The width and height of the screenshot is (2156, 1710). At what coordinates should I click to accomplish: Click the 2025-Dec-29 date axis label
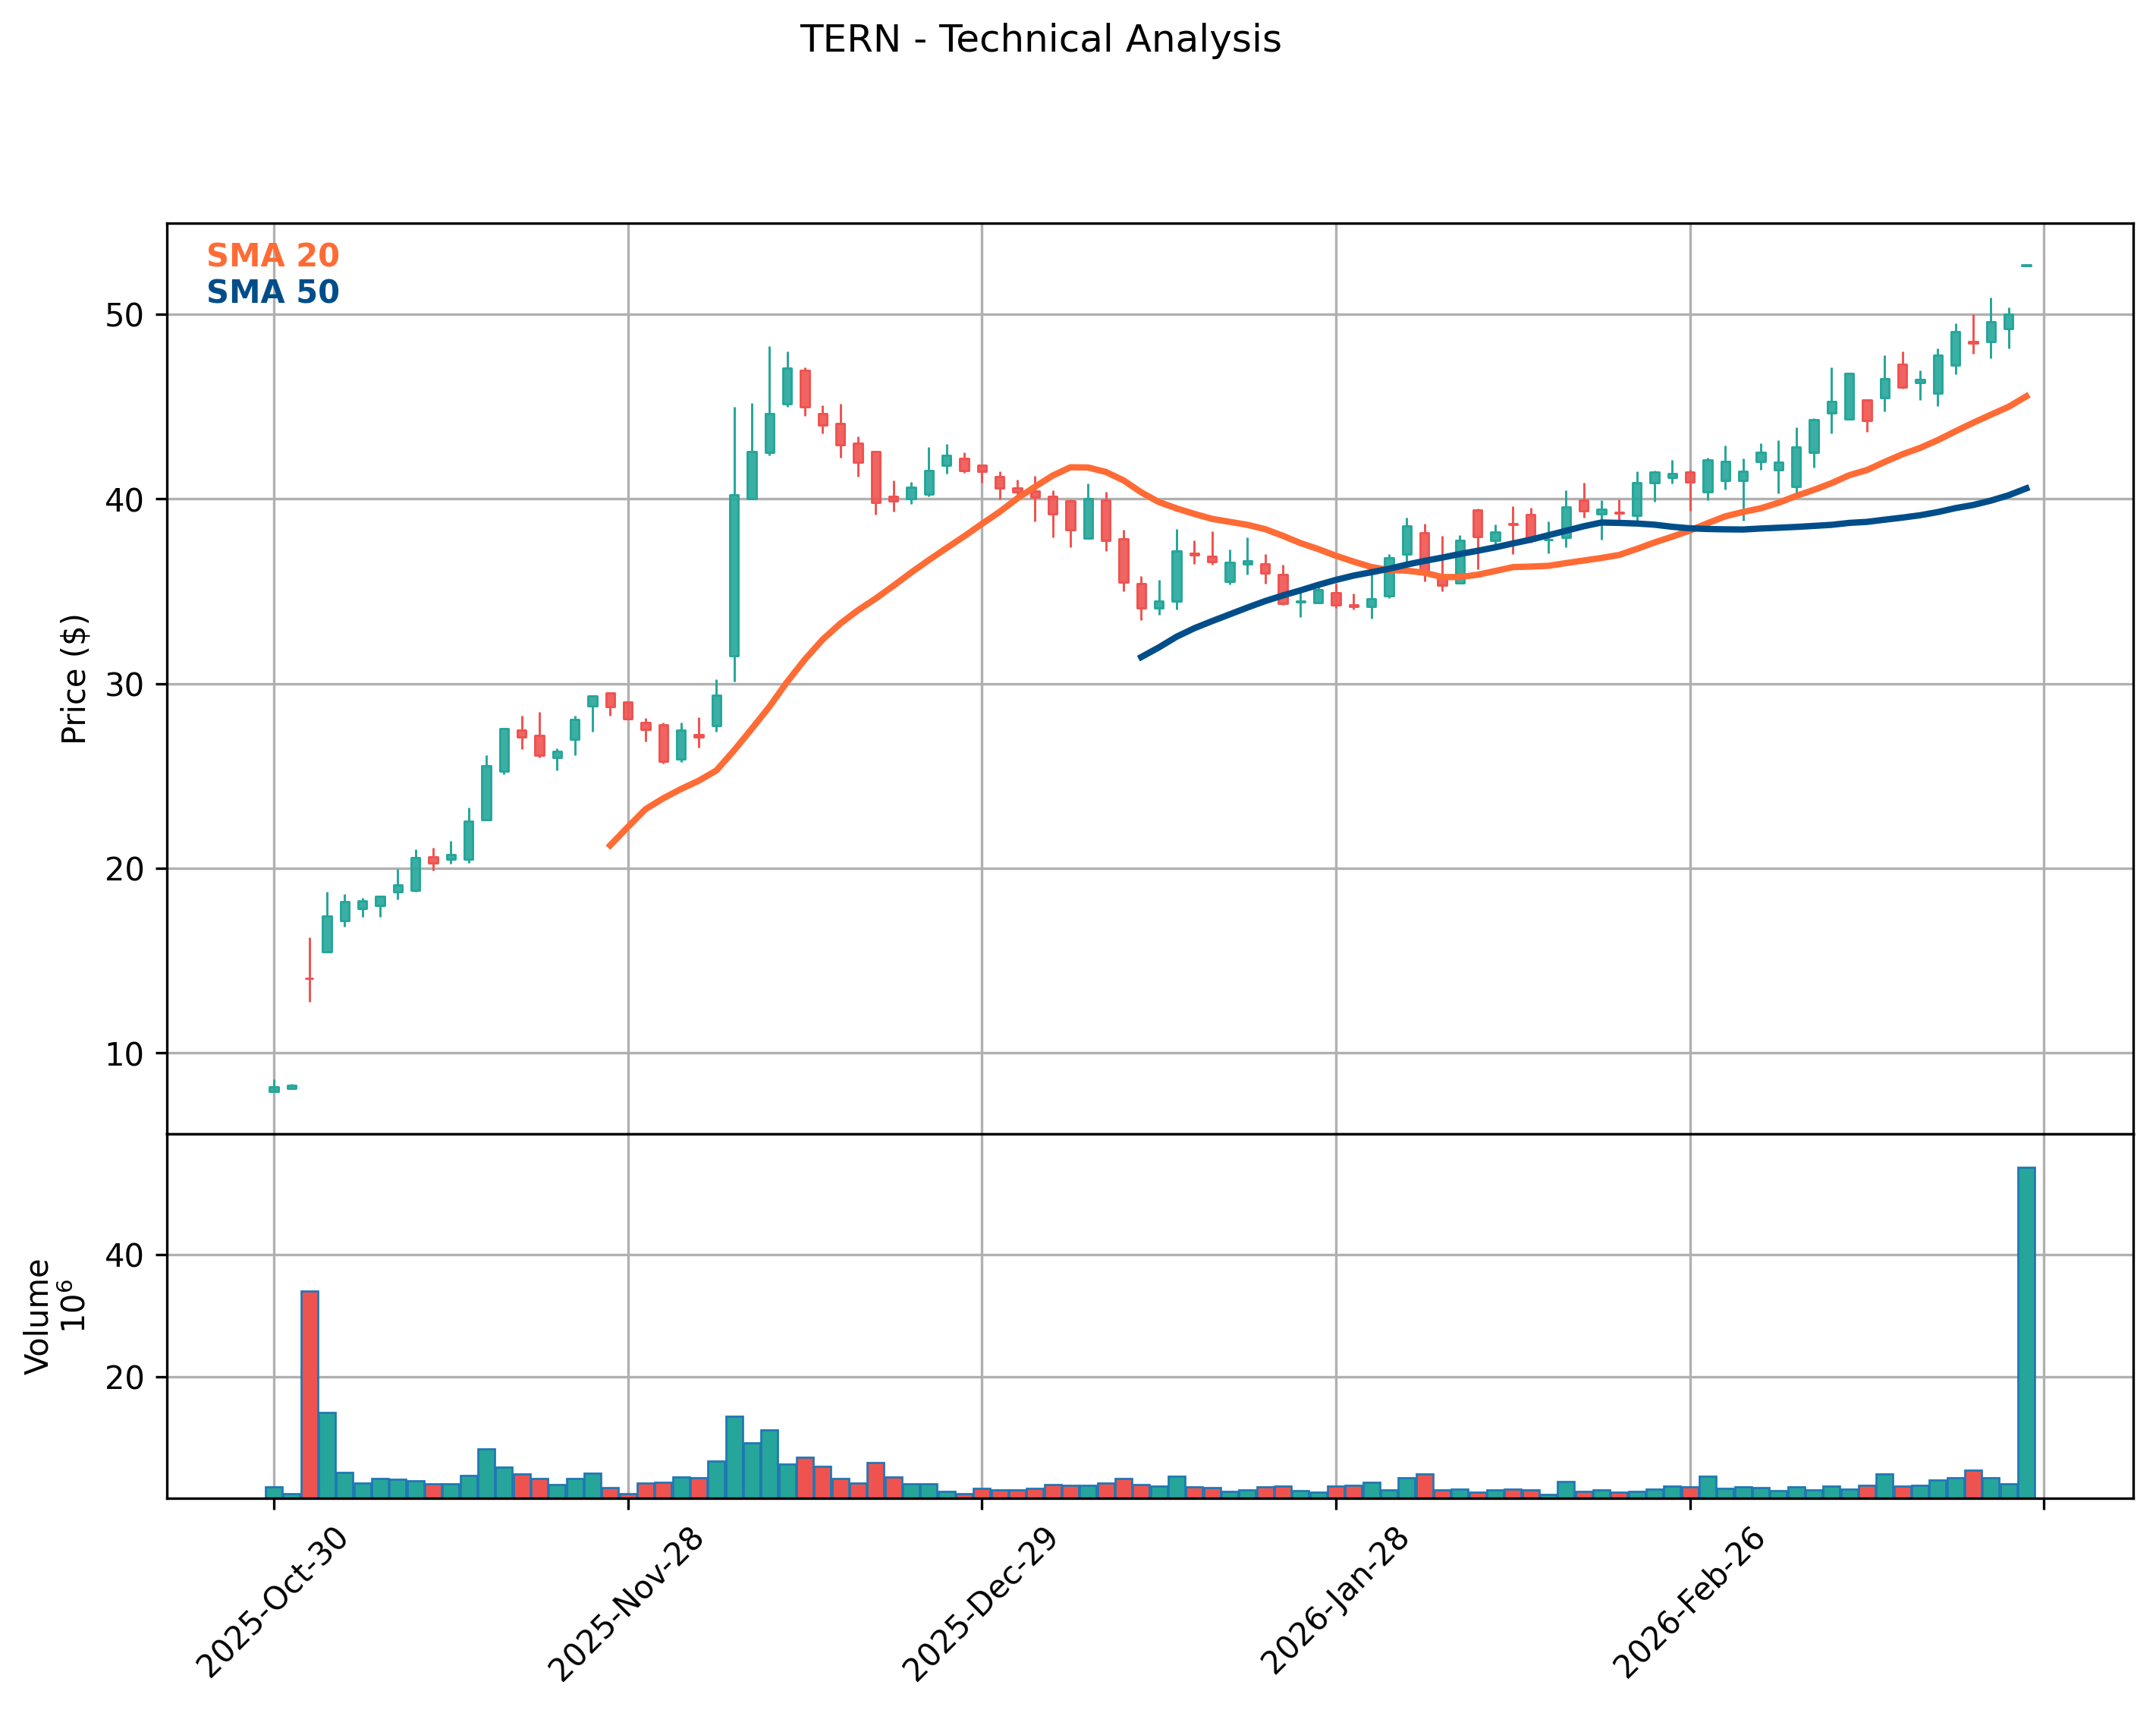(979, 1605)
